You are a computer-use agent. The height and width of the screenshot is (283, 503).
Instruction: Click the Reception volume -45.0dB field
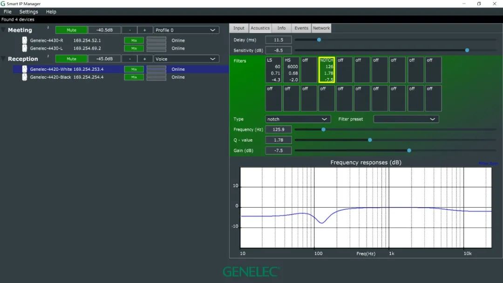[x=105, y=59]
